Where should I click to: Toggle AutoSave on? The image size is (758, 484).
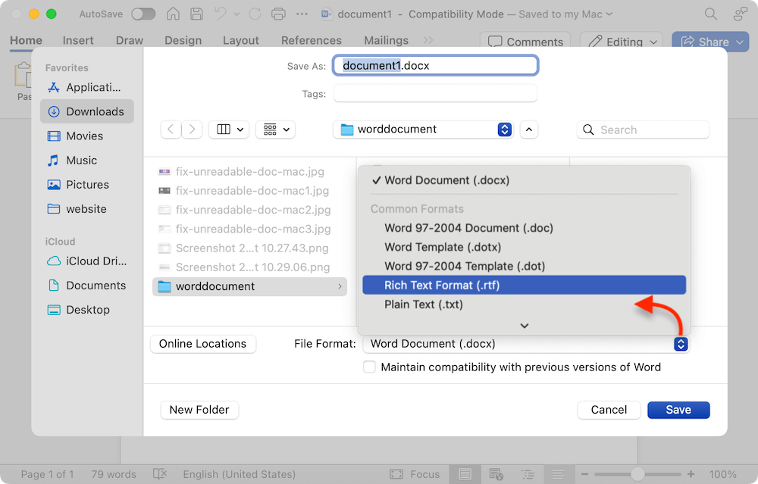click(143, 14)
